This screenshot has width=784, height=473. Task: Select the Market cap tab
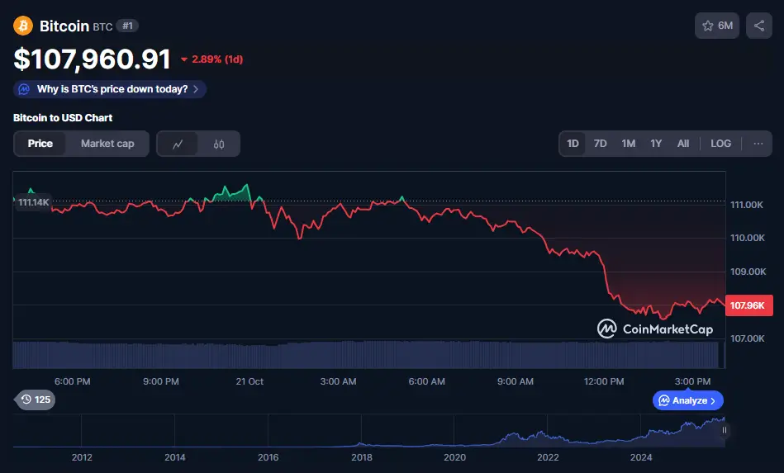coord(107,144)
